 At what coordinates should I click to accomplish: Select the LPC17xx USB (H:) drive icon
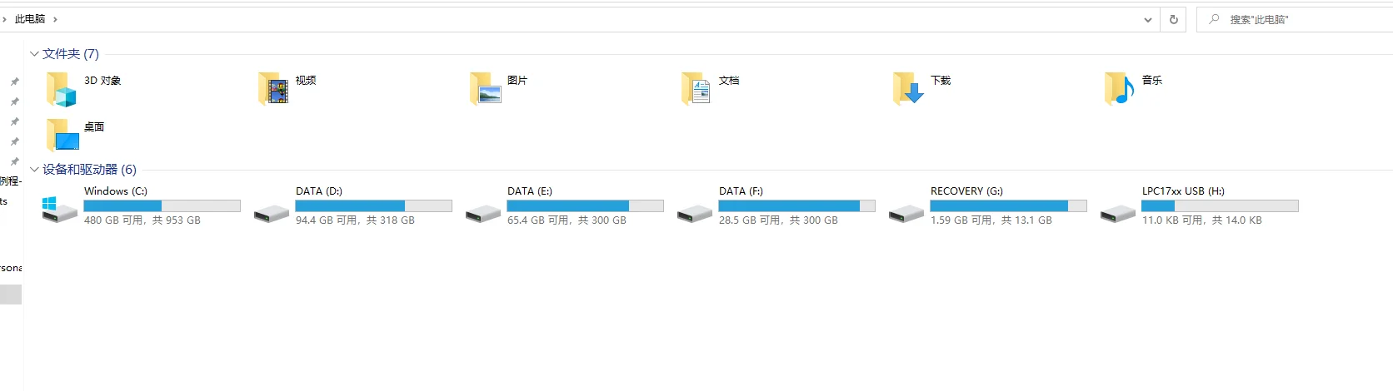tap(1118, 215)
